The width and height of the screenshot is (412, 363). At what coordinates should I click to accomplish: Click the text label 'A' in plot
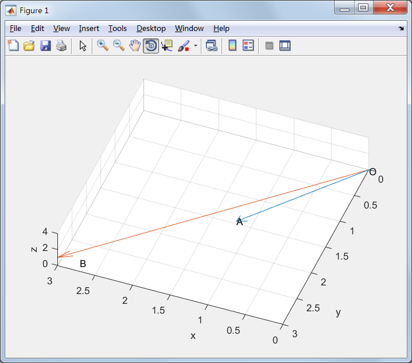239,222
